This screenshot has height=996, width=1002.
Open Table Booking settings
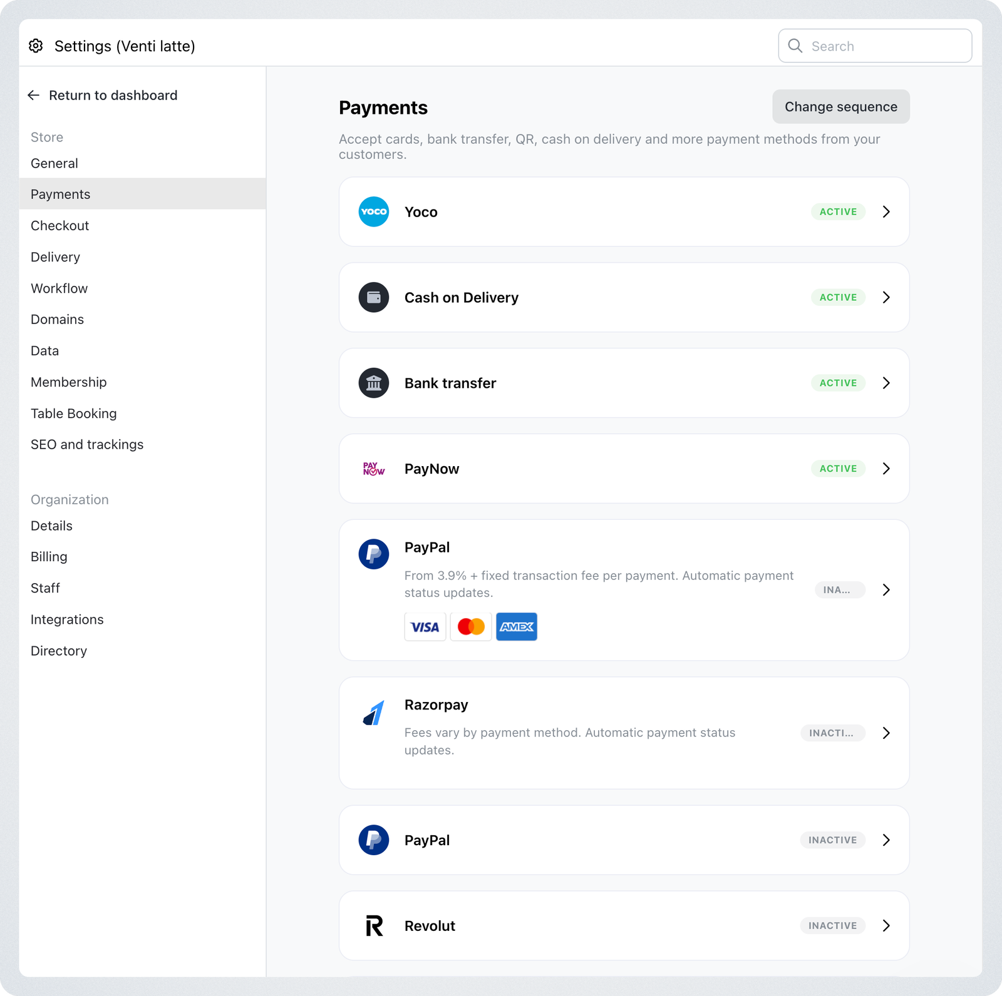tap(143, 414)
